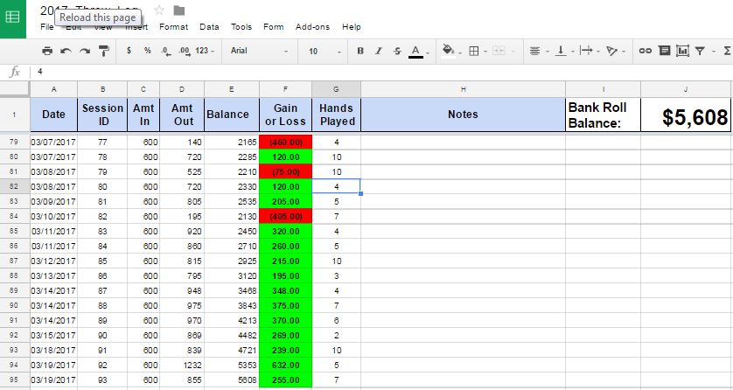Open the fill color paint bucket
The height and width of the screenshot is (390, 733).
pyautogui.click(x=449, y=51)
